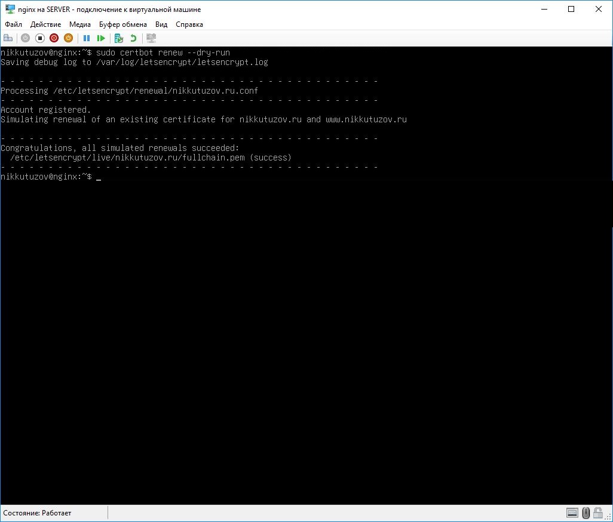Image resolution: width=613 pixels, height=522 pixels.
Task: Open the Вид menu
Action: pyautogui.click(x=161, y=24)
